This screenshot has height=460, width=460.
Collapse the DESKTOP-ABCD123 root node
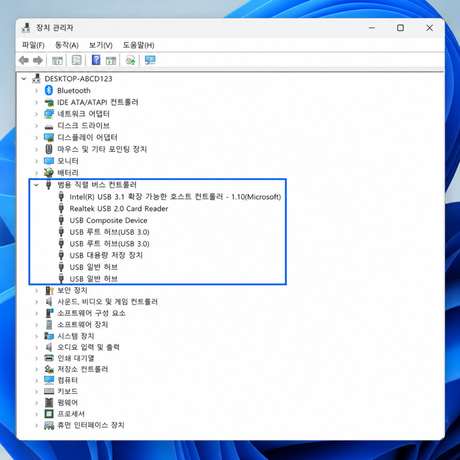click(24, 79)
